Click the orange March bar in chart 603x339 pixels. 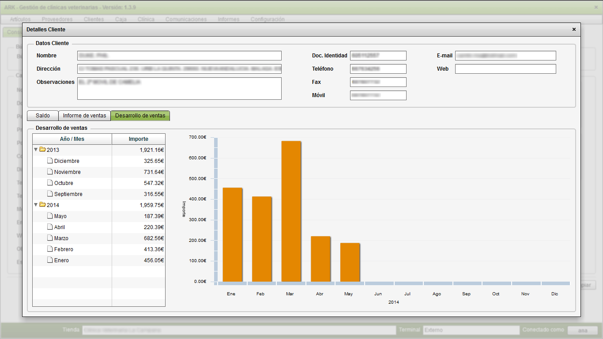(291, 211)
